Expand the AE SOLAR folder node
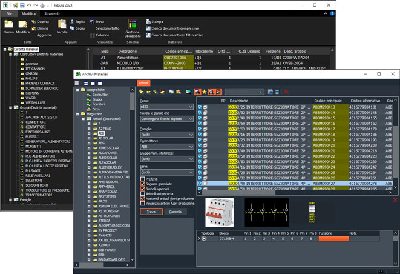The width and height of the screenshot is (400, 274). pos(89,138)
